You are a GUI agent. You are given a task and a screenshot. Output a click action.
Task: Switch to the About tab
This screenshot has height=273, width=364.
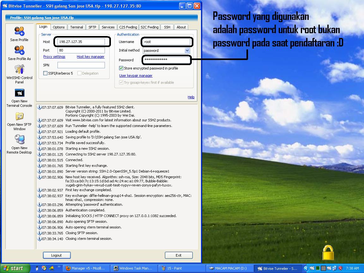[x=181, y=27]
